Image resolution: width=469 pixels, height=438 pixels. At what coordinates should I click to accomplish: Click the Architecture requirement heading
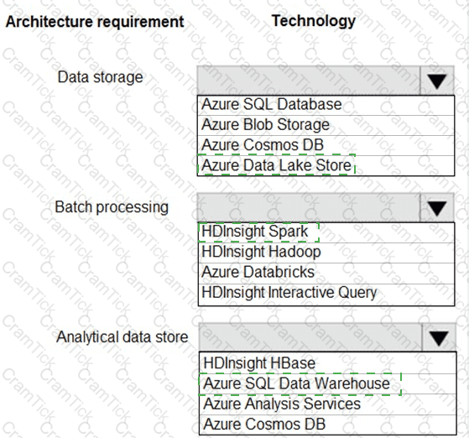pos(95,22)
